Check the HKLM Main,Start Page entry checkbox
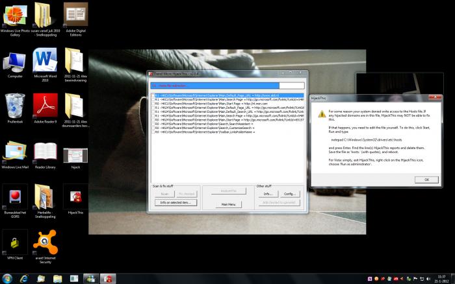 tap(153, 119)
